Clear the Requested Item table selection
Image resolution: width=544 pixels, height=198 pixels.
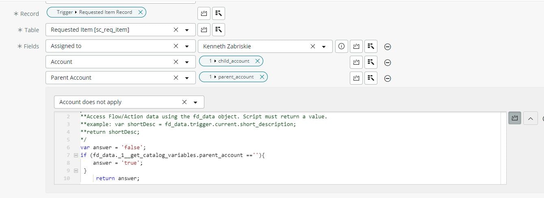point(176,30)
